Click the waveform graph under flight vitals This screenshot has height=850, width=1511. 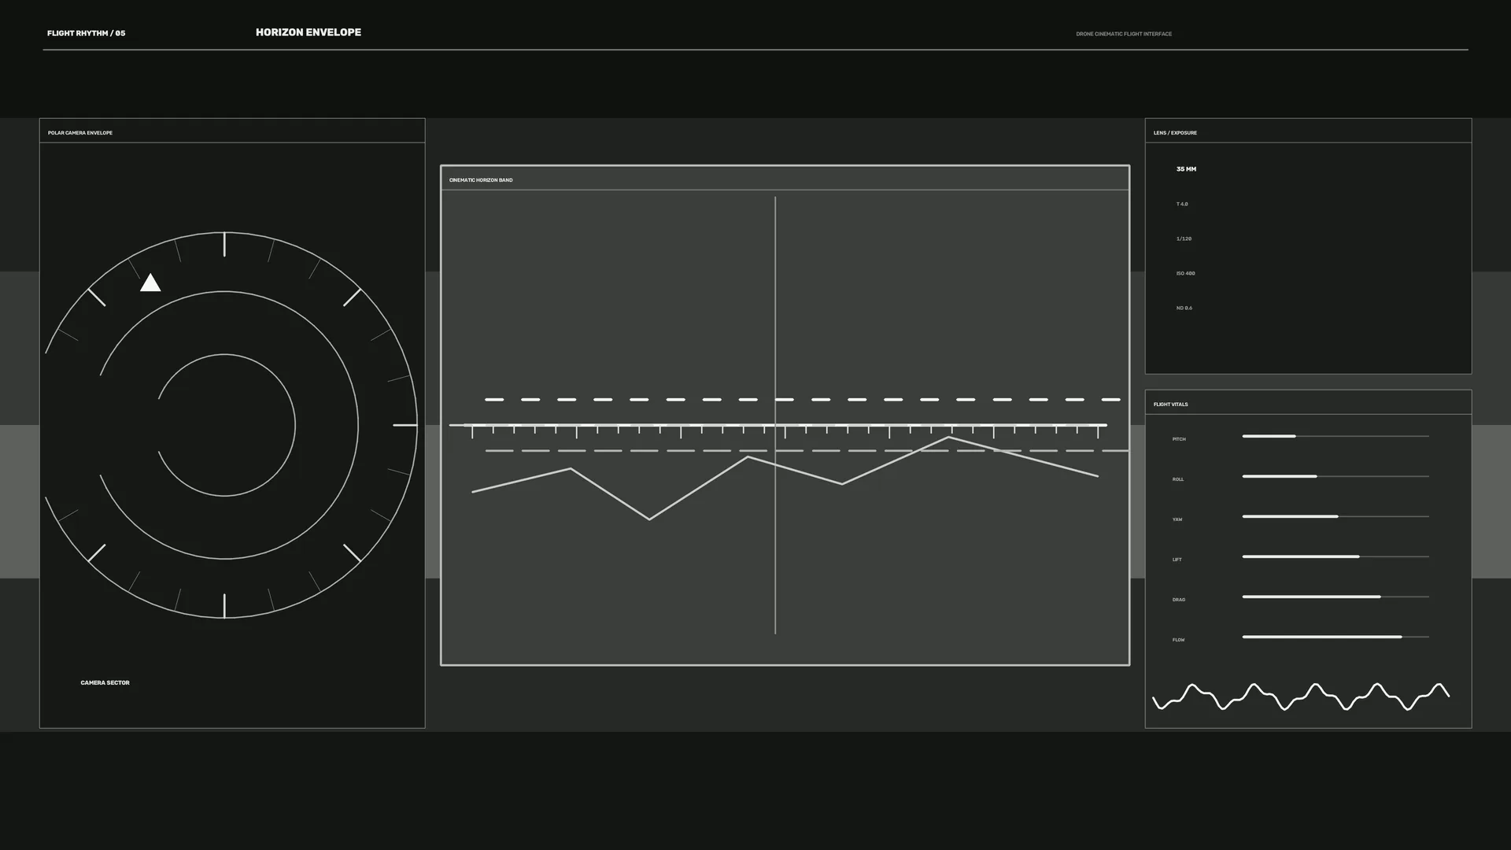pos(1300,697)
